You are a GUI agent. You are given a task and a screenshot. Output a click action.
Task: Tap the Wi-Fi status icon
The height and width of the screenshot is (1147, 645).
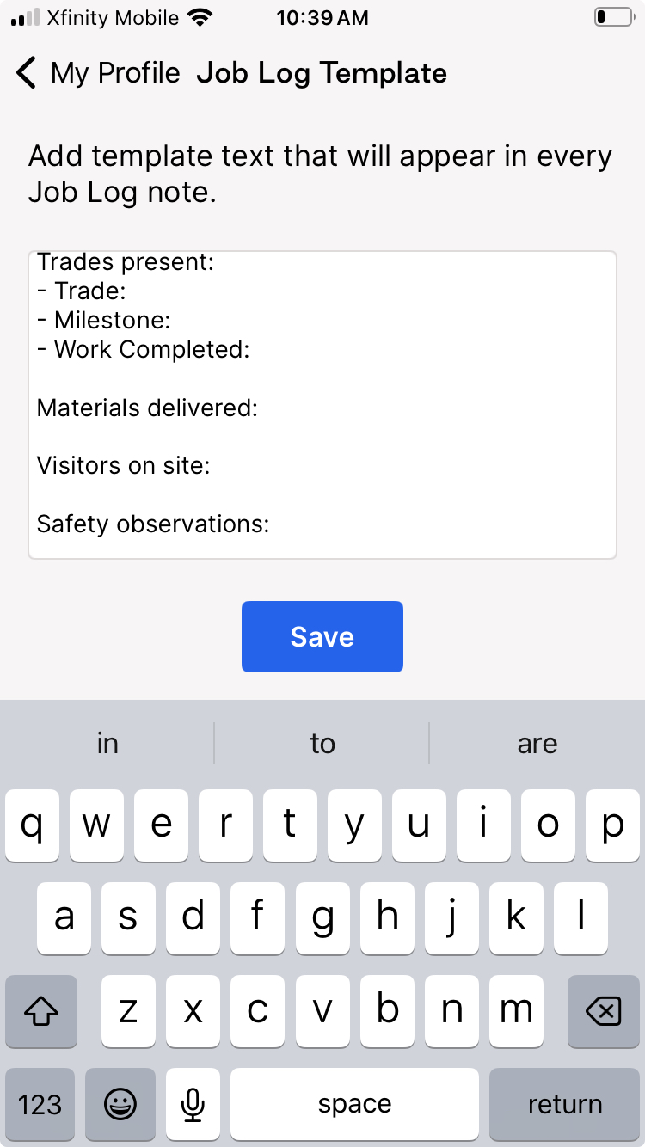point(200,17)
